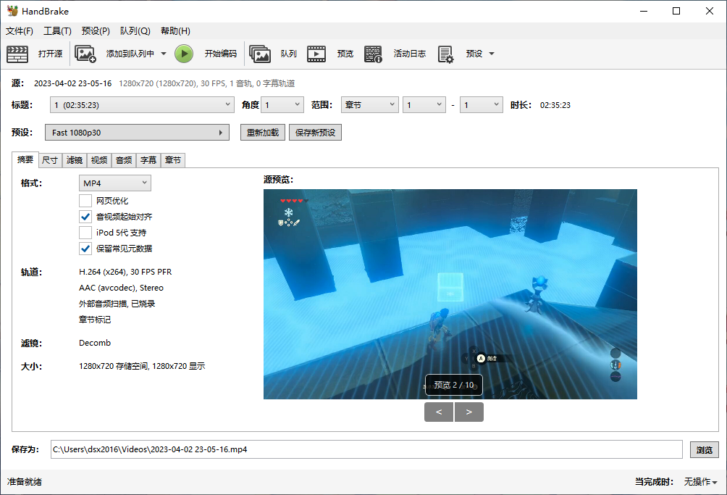This screenshot has width=727, height=495.
Task: Click the 活动日志 toolbar label
Action: point(409,54)
